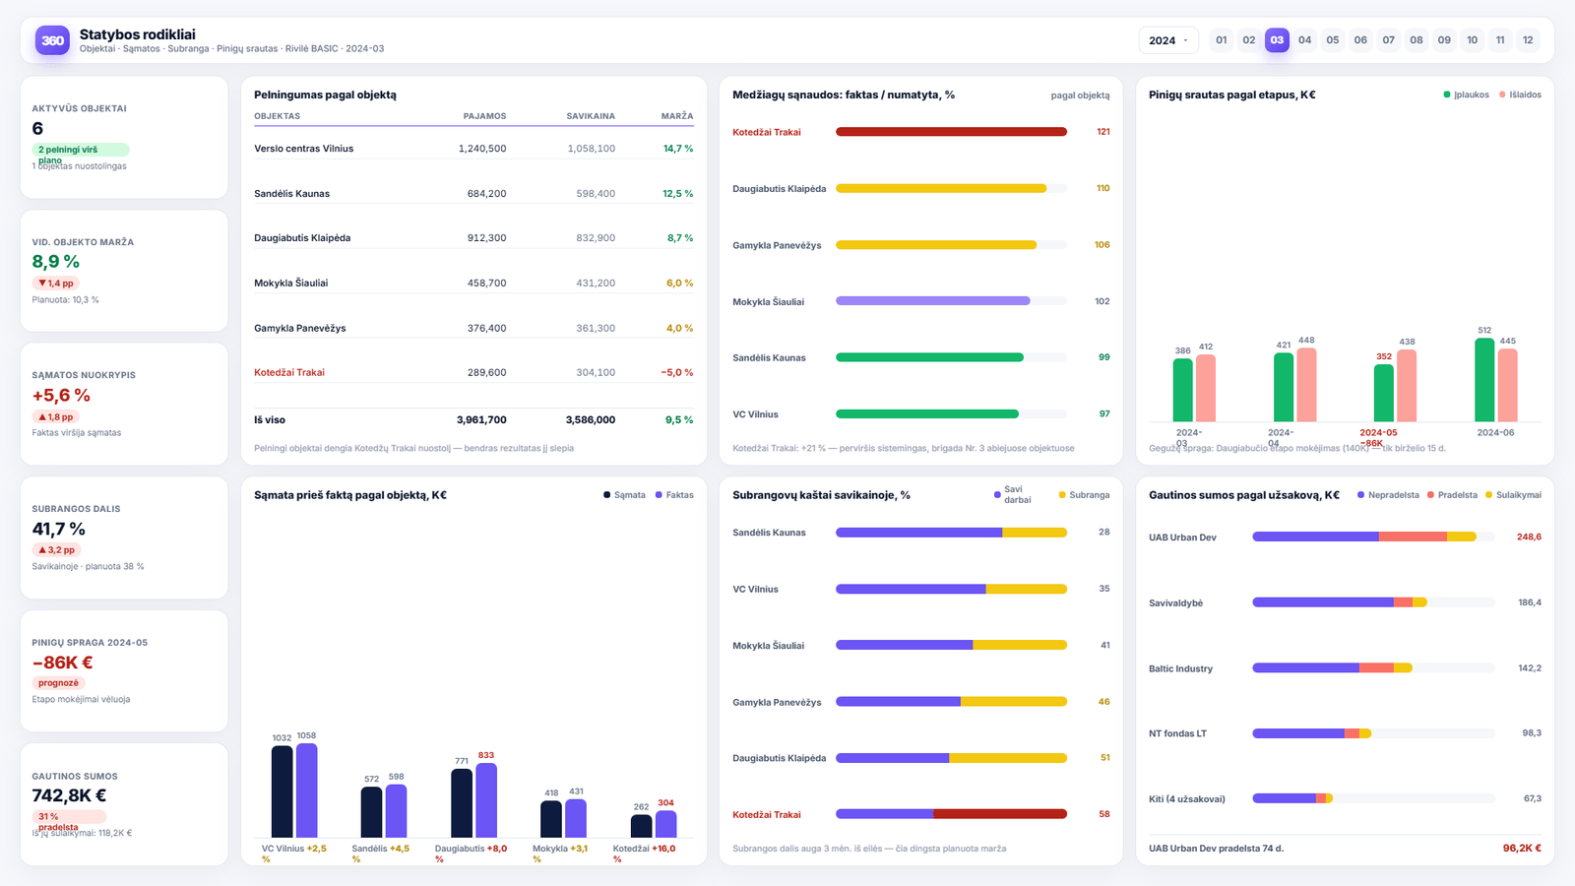Click the Sandėlis Kaunas 28 subcontract bar
The image size is (1575, 886).
[x=951, y=533]
